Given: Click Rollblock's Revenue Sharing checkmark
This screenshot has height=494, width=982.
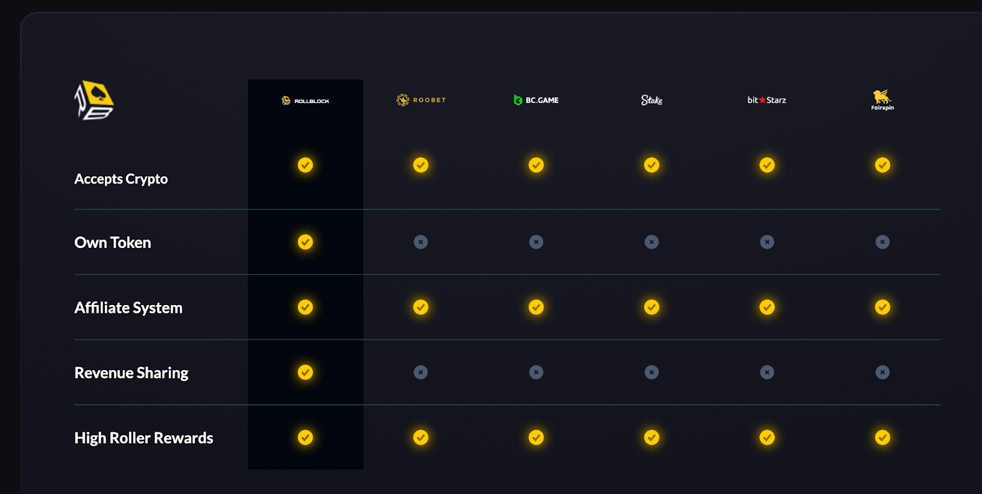Looking at the screenshot, I should (x=305, y=372).
